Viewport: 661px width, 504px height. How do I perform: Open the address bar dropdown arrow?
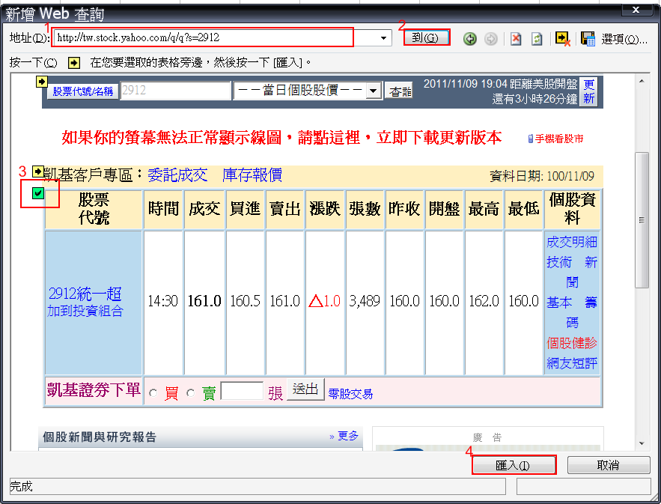point(383,38)
